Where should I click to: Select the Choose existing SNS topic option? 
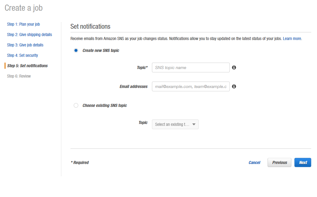coord(76,105)
